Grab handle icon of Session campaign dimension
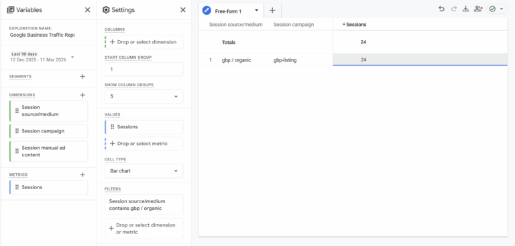The image size is (515, 246). (x=17, y=131)
